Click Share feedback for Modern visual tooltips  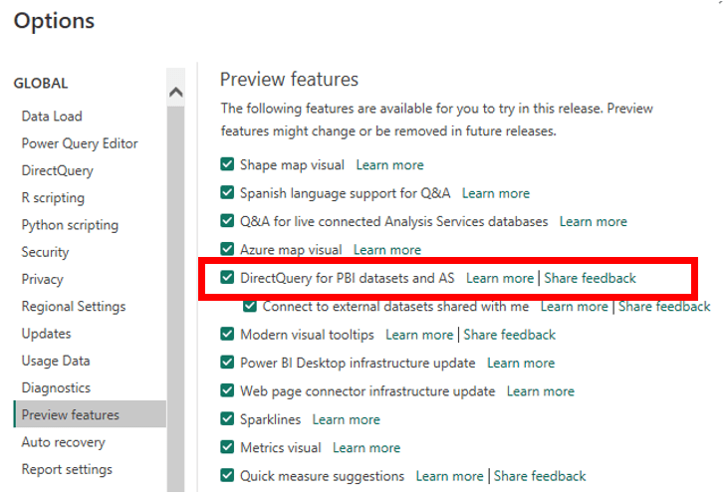pyautogui.click(x=509, y=335)
